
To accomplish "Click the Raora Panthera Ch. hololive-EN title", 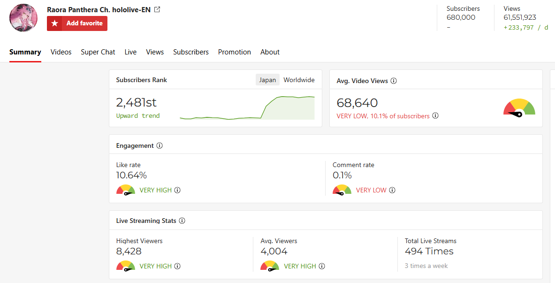I will [99, 9].
